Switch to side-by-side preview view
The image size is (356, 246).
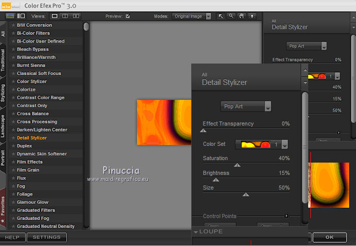click(76, 16)
